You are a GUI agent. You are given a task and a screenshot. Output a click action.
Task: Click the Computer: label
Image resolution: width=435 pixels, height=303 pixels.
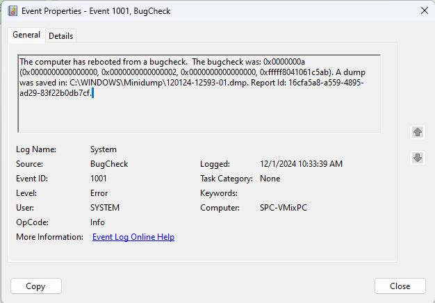(220, 208)
